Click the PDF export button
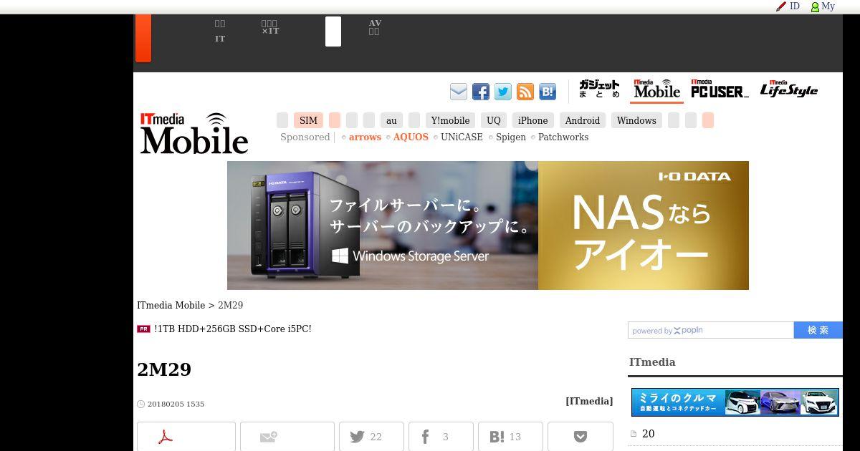The height and width of the screenshot is (451, 860). (x=186, y=437)
